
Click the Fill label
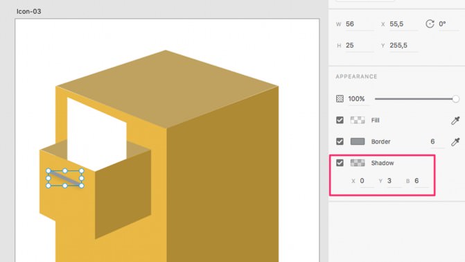pyautogui.click(x=376, y=120)
